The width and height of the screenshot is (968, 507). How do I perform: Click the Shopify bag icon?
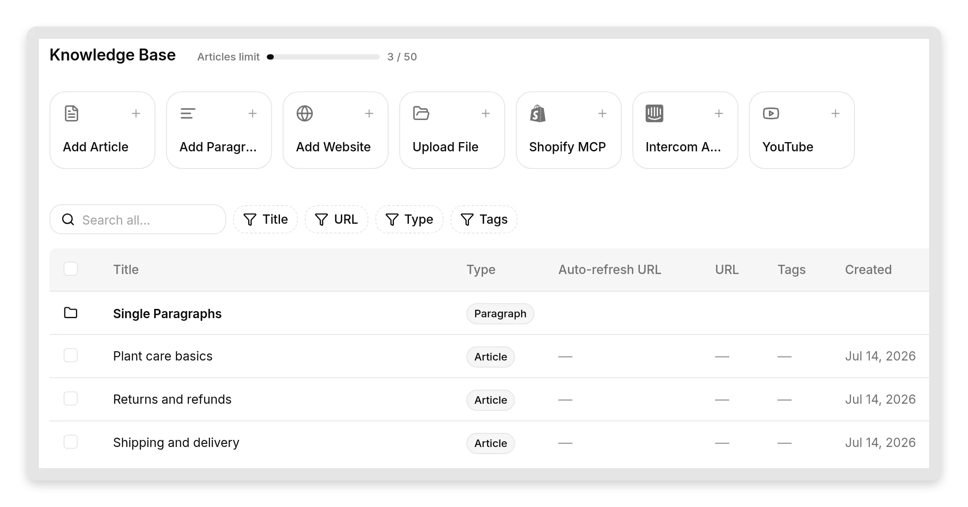pos(538,113)
